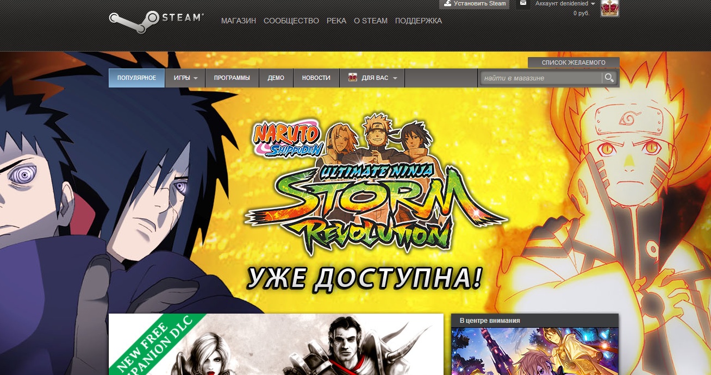Go to О STEAM page

371,21
